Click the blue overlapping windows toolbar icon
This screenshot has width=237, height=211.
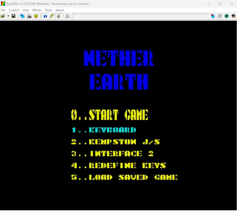pos(22,16)
